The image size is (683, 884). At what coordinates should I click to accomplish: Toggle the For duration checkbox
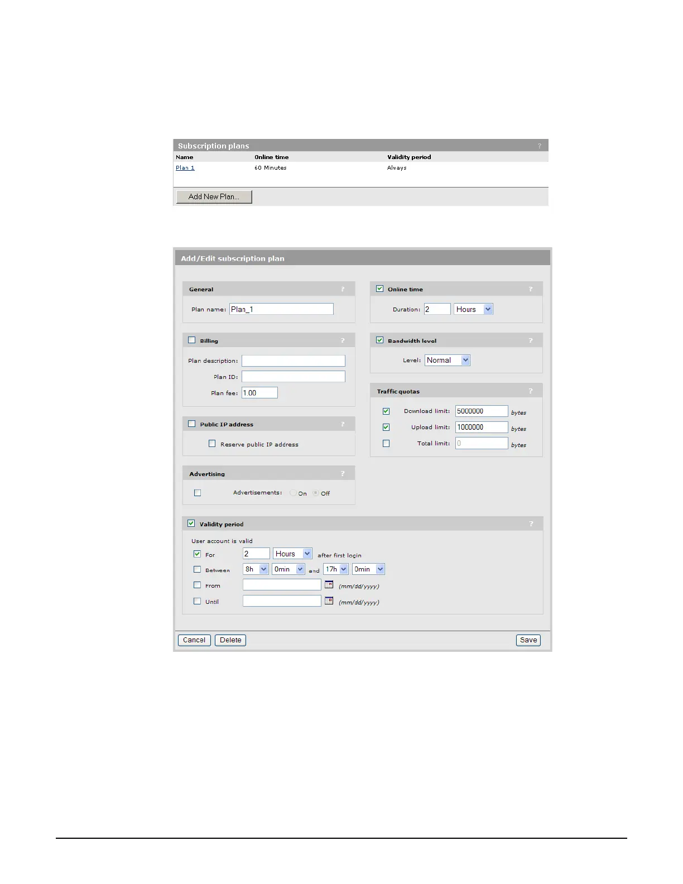[197, 554]
